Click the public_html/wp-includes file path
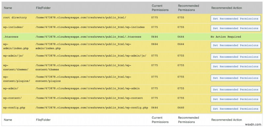 point(90,27)
